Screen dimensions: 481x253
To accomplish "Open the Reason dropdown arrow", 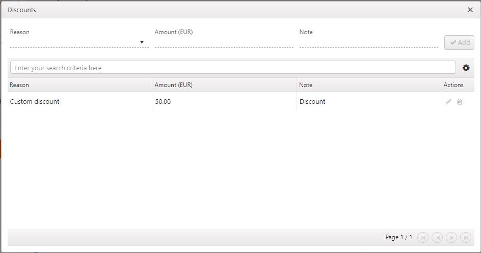I will click(x=142, y=42).
